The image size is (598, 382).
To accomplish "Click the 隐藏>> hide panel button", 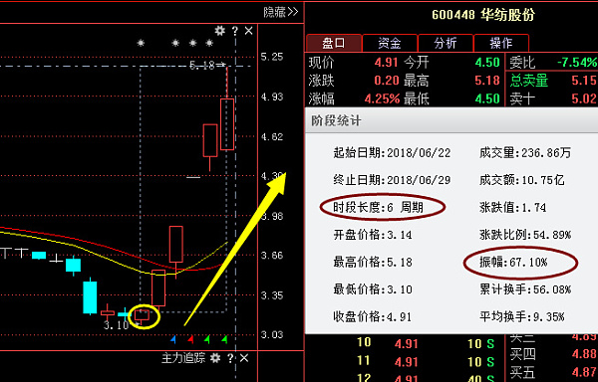I will (x=281, y=12).
